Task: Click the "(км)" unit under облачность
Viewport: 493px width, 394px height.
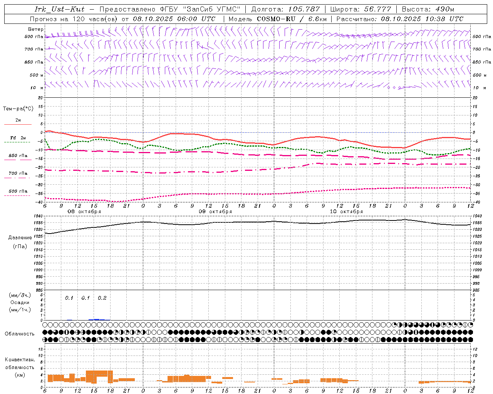Action: (x=20, y=375)
